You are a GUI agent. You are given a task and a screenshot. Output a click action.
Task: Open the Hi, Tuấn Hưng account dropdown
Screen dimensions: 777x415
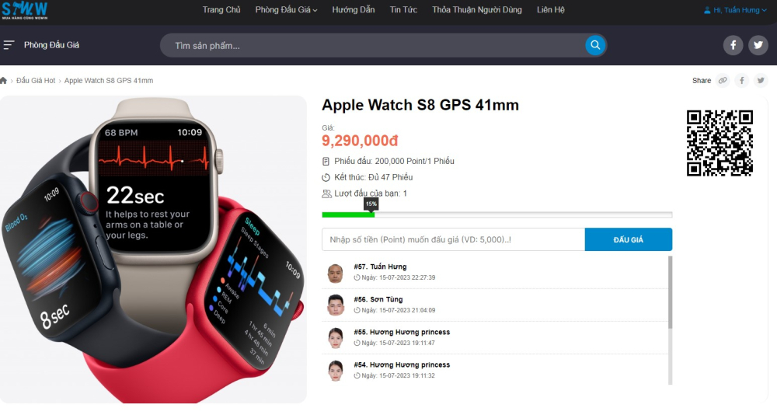[735, 10]
